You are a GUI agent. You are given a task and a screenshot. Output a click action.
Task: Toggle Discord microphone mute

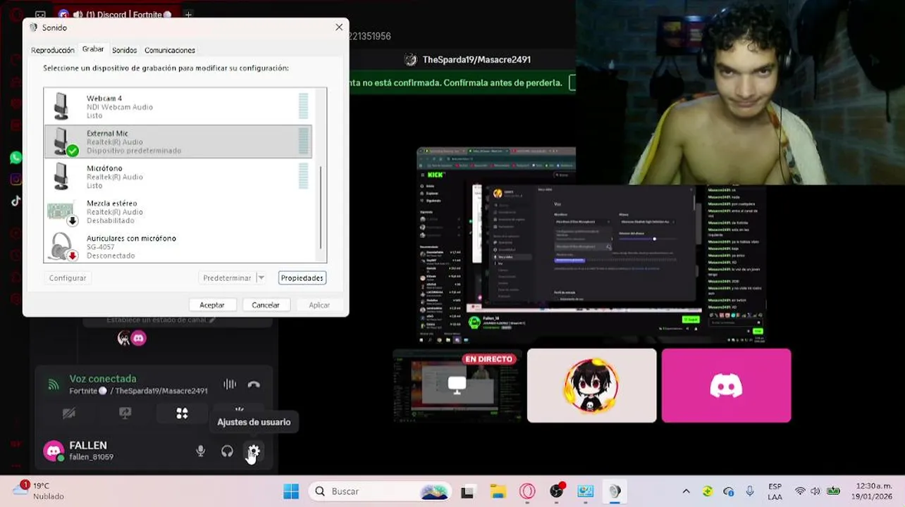[201, 451]
